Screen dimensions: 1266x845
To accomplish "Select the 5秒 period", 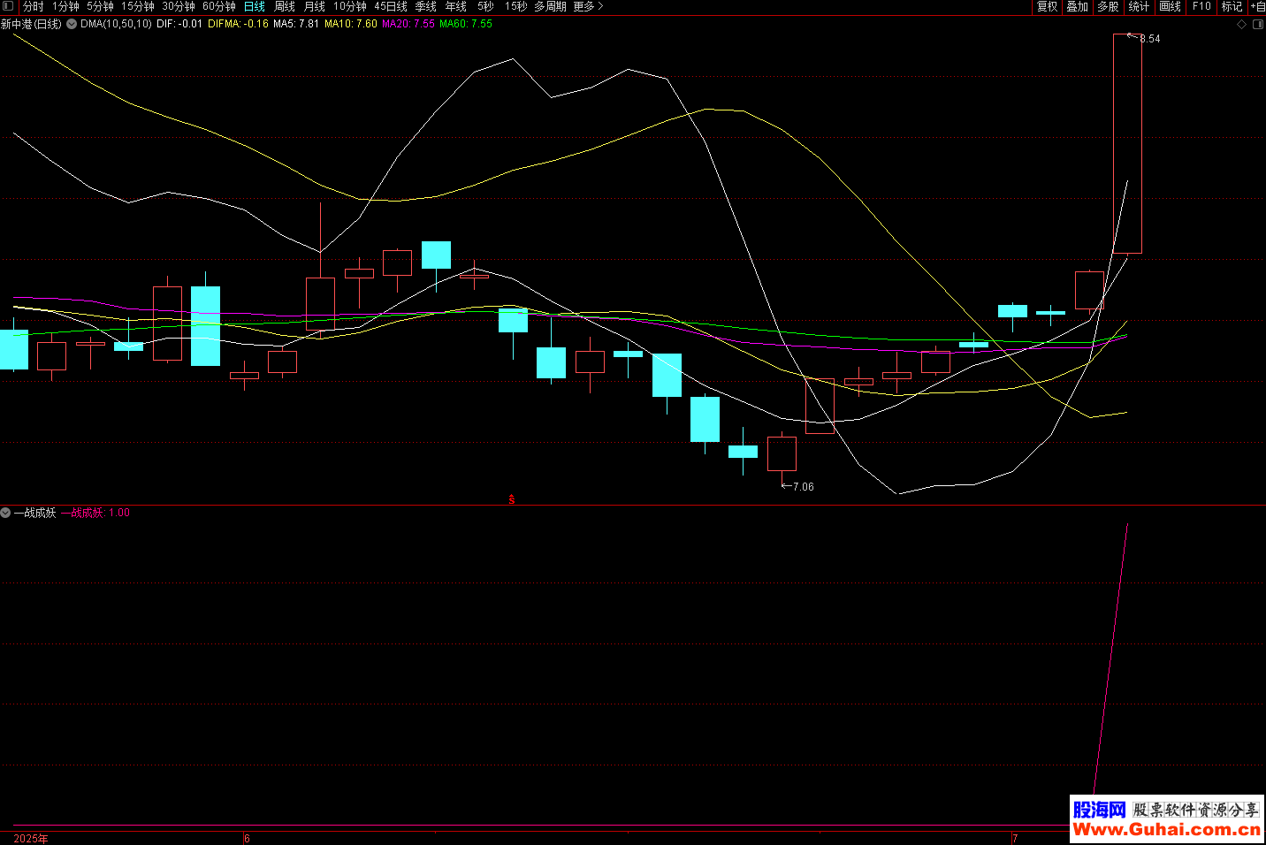I will click(x=485, y=6).
